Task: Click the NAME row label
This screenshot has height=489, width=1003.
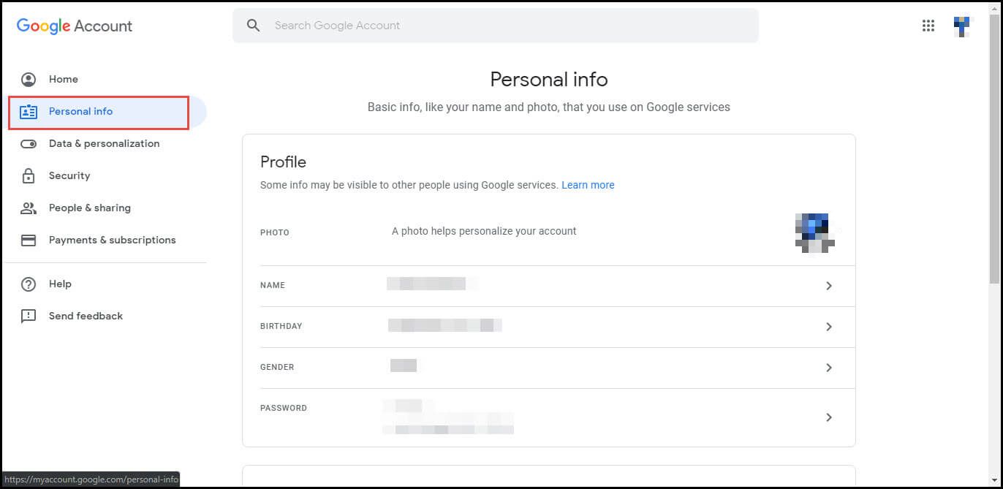Action: pos(273,285)
